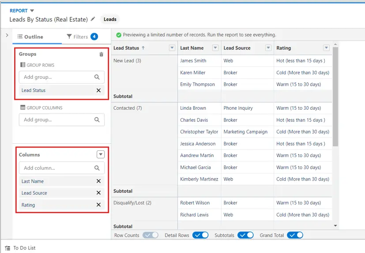Remove the Last Name column
The height and width of the screenshot is (253, 365).
[x=98, y=181]
